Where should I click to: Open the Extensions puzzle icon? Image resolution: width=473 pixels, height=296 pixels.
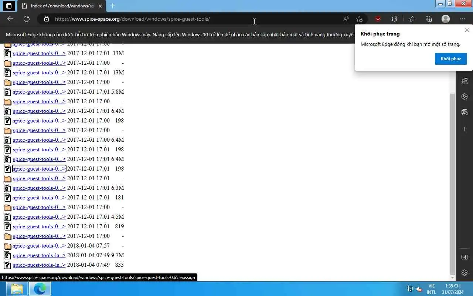tap(394, 19)
